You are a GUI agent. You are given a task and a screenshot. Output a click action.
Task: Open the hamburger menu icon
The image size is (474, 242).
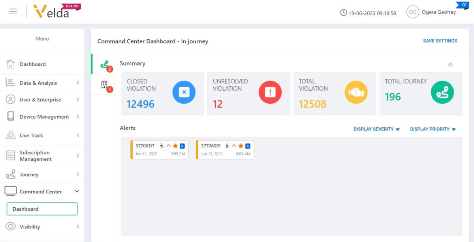pyautogui.click(x=13, y=11)
